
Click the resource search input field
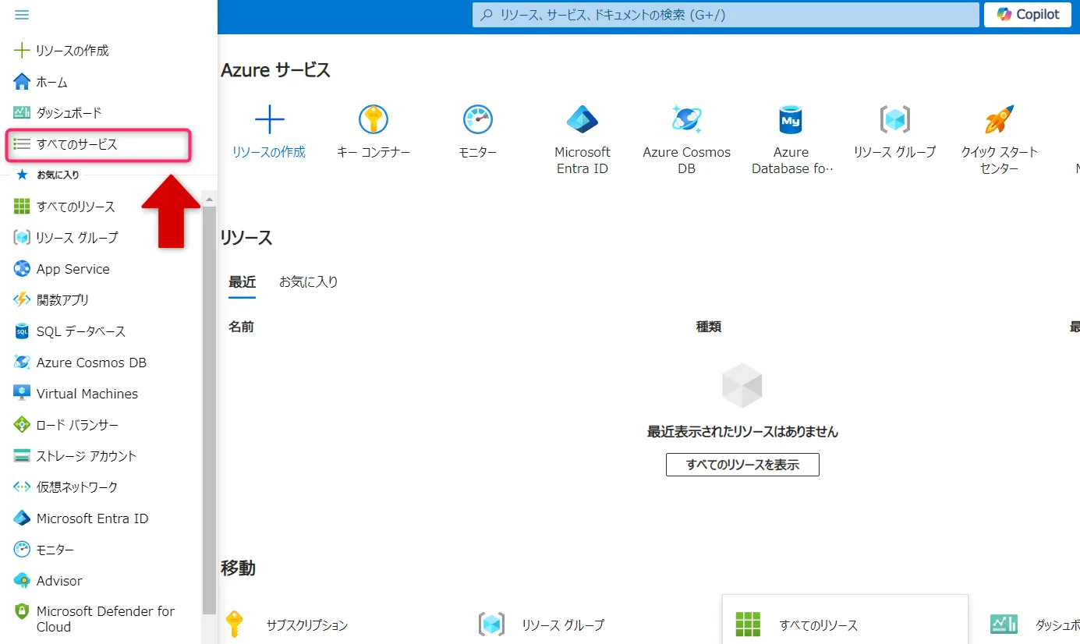(x=726, y=14)
